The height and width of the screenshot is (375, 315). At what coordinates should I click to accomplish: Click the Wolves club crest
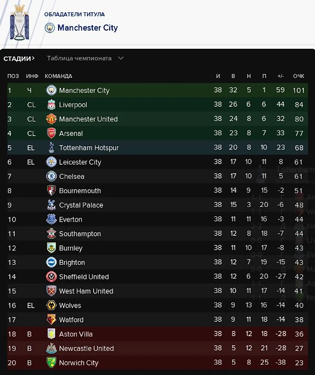tap(51, 305)
